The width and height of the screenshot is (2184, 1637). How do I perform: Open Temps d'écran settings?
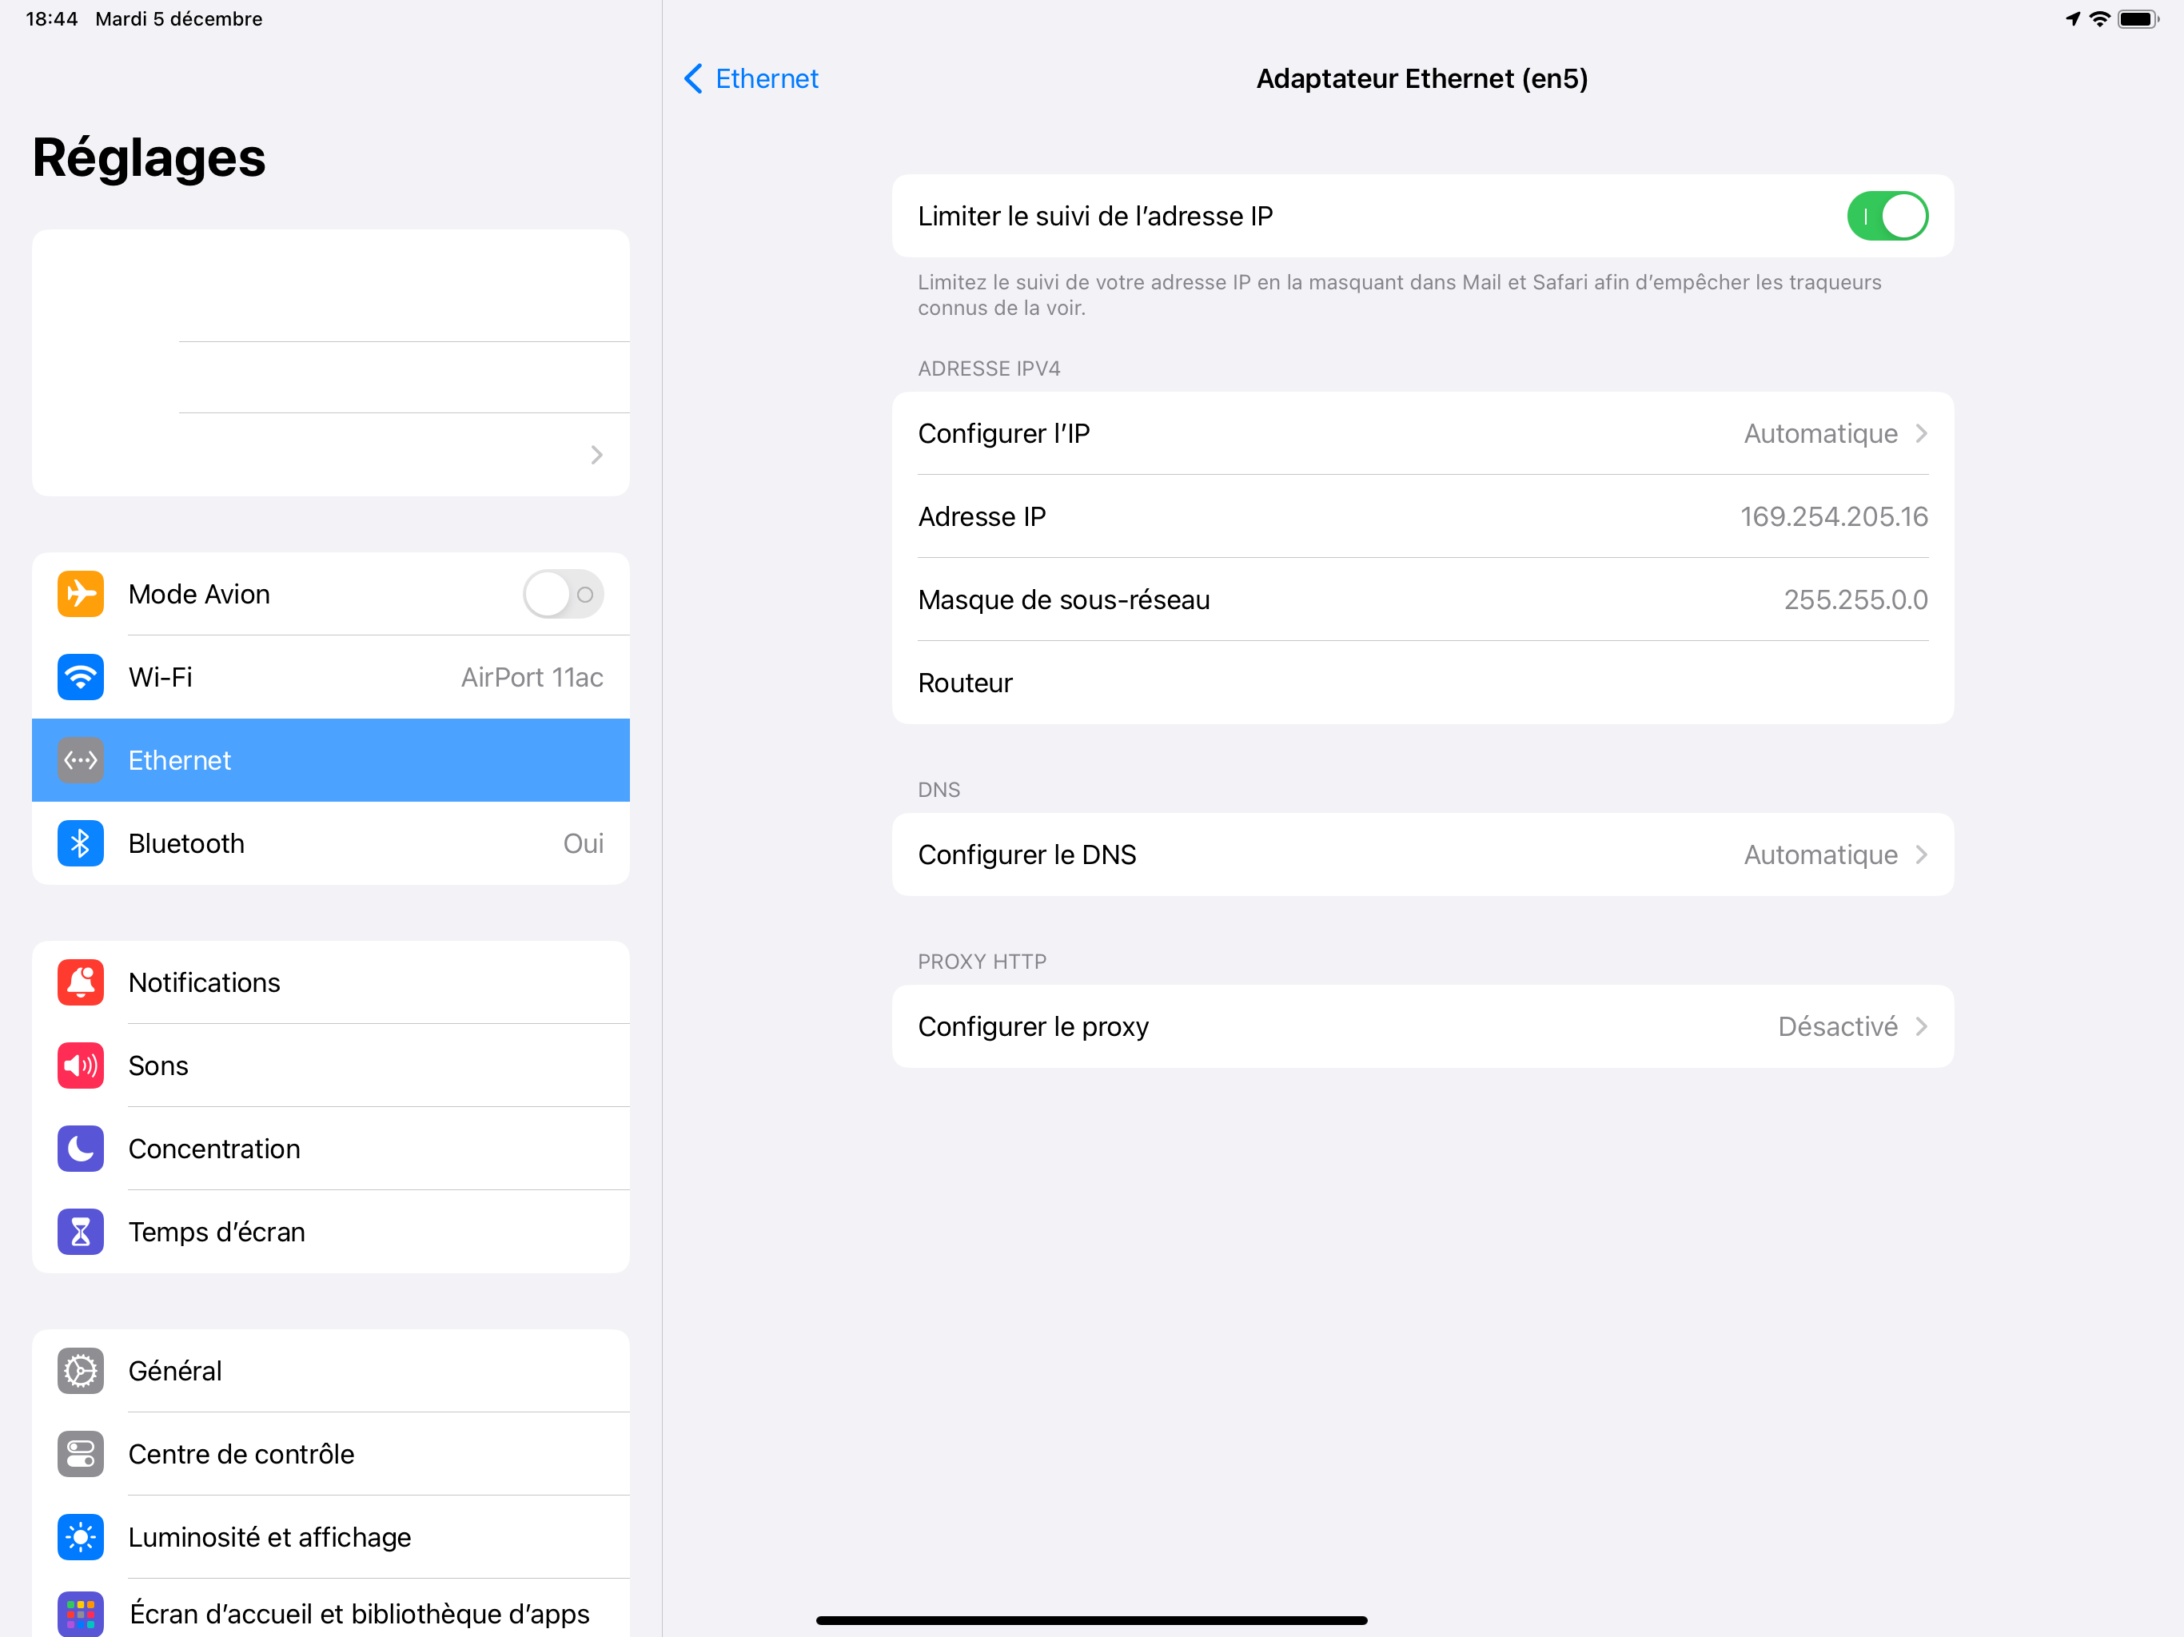click(x=331, y=1231)
